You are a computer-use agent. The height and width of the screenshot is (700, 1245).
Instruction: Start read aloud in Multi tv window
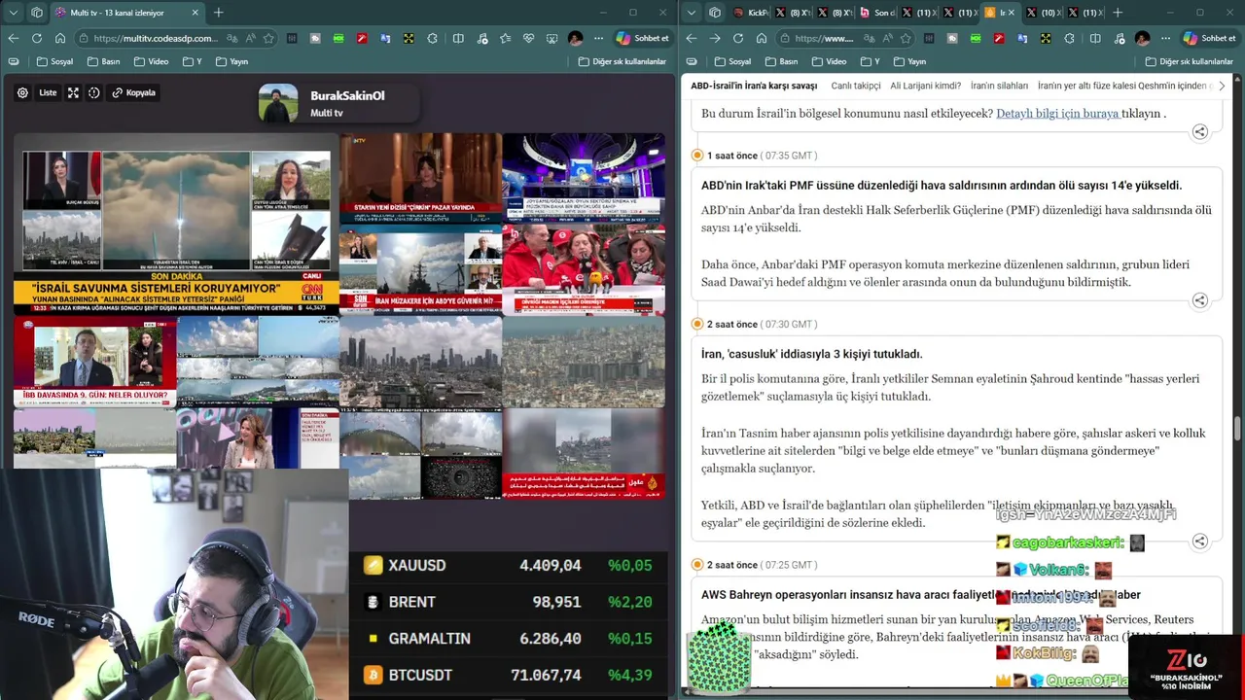click(250, 38)
